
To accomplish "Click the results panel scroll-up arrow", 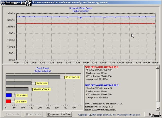I will coord(158,67).
